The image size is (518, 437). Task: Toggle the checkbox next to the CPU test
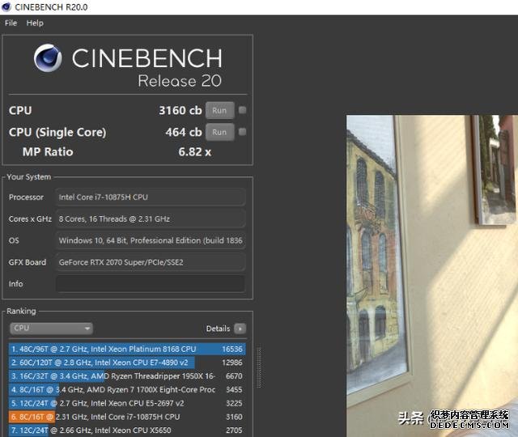click(x=243, y=110)
